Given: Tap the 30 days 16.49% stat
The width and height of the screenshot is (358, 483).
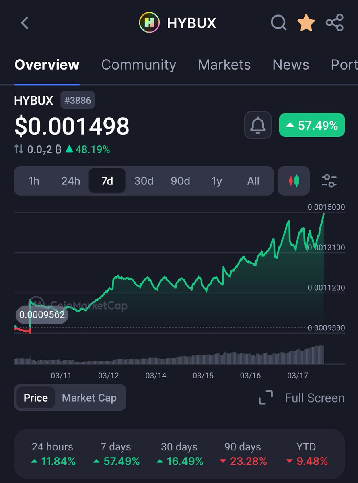Looking at the screenshot, I should (x=179, y=454).
